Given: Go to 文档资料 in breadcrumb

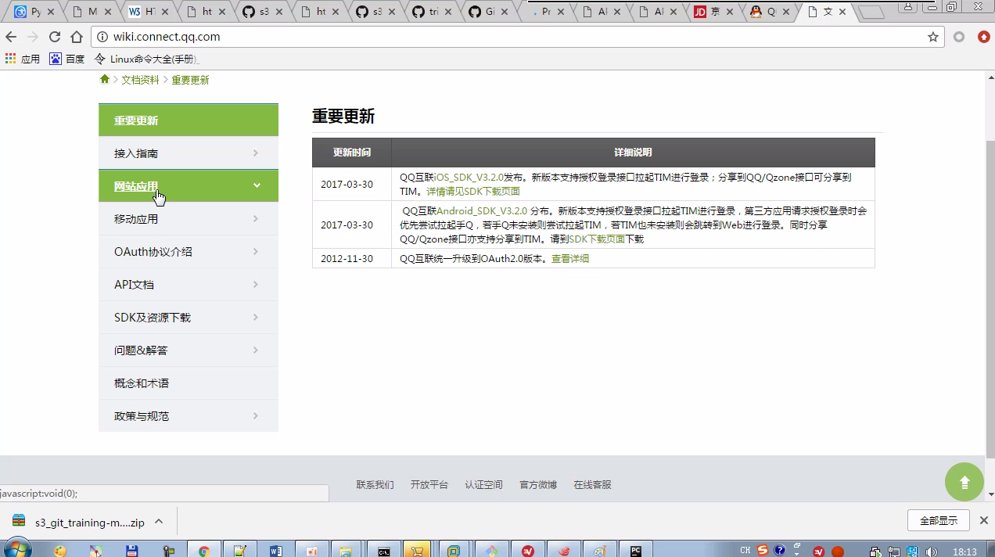Looking at the screenshot, I should point(140,80).
